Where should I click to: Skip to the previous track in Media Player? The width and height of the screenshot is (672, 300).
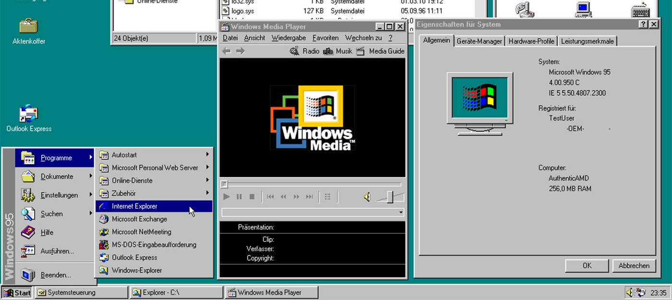tap(270, 197)
